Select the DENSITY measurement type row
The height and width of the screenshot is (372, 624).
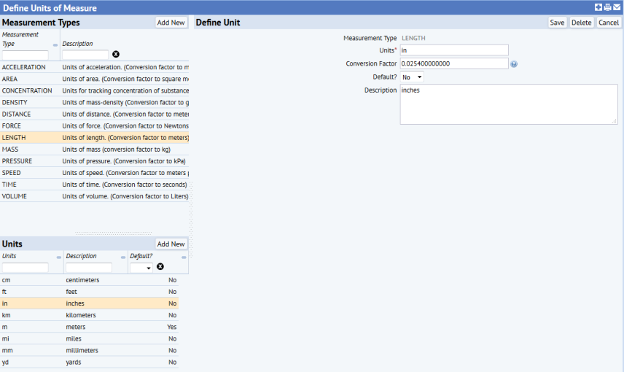tap(94, 102)
